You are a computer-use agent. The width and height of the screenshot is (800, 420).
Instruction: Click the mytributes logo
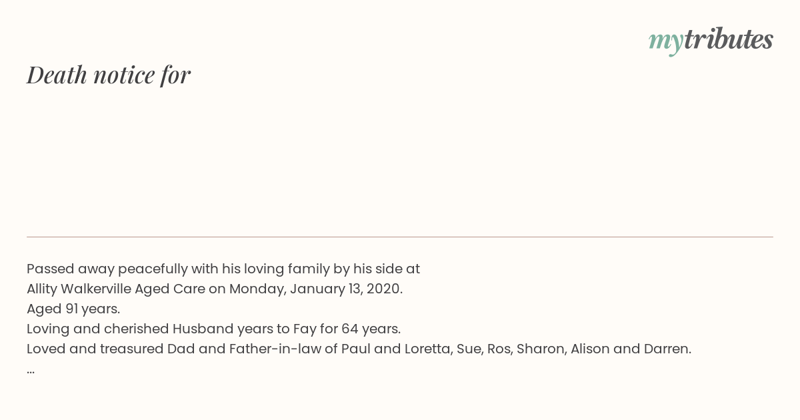[711, 40]
